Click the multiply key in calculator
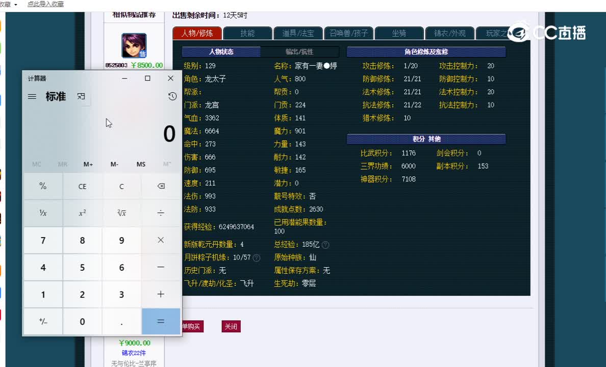This screenshot has height=367, width=606. point(161,240)
